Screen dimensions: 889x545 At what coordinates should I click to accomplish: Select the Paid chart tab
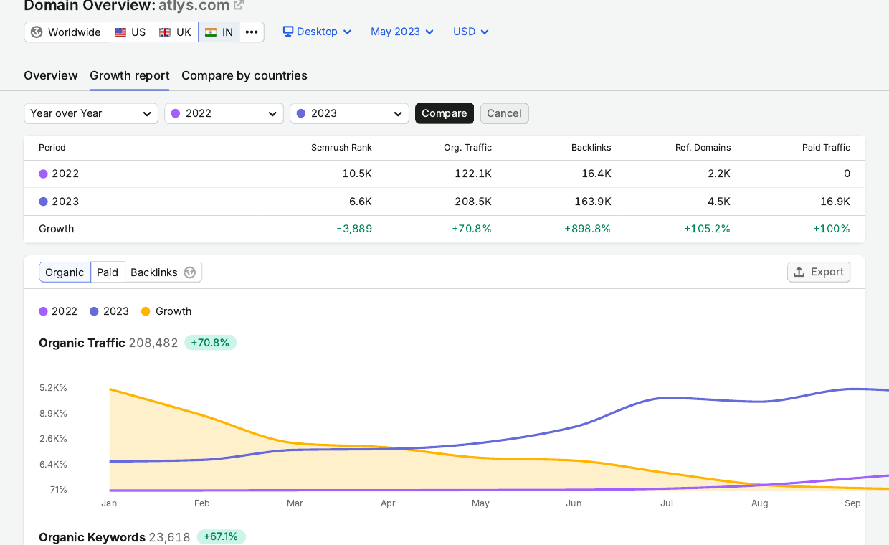(108, 272)
